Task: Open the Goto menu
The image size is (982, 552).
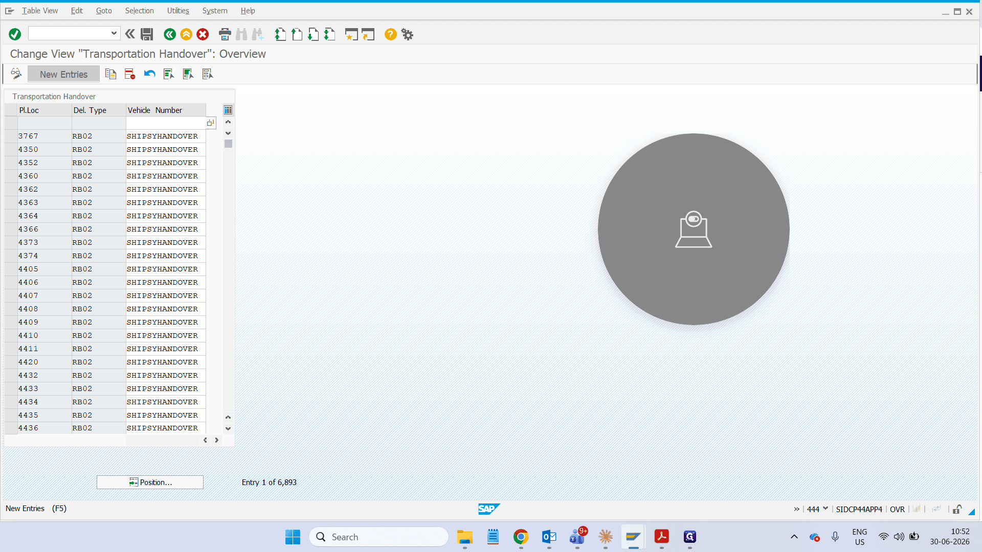Action: (x=104, y=11)
